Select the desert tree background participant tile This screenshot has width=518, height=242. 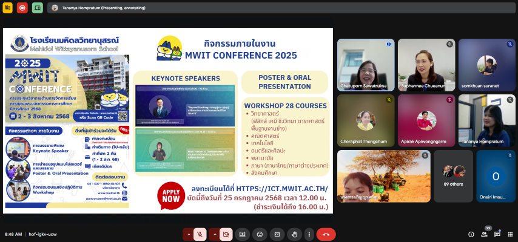tap(383, 177)
